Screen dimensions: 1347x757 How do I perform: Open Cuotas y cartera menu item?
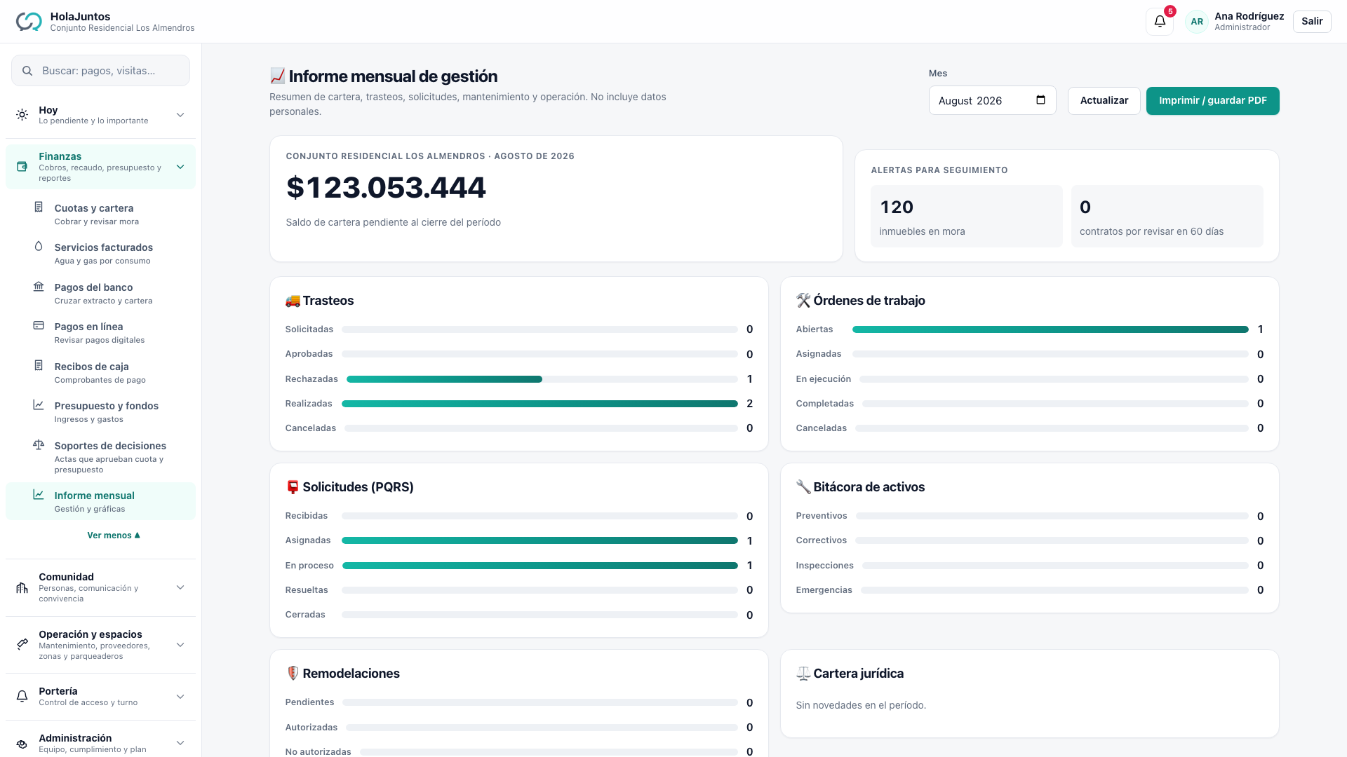pyautogui.click(x=101, y=214)
